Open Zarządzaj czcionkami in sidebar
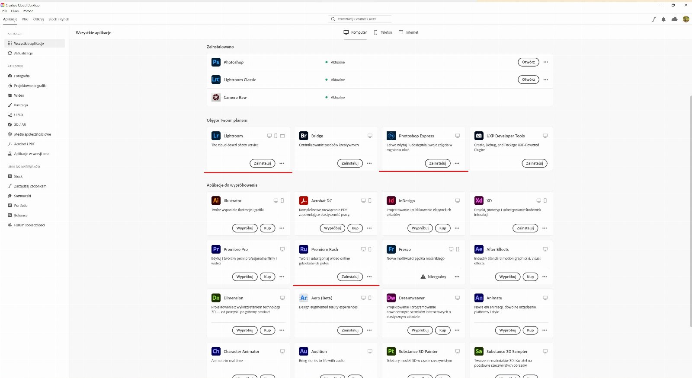 [35, 186]
